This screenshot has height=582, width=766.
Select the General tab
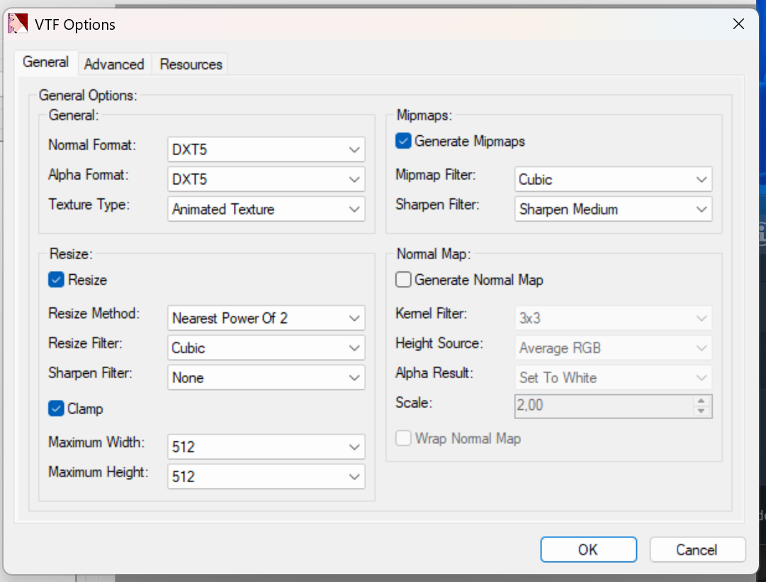(x=45, y=62)
